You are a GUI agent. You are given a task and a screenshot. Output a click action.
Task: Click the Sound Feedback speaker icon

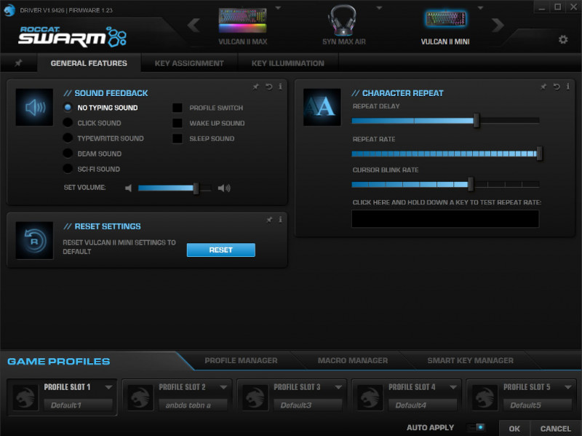[x=34, y=107]
